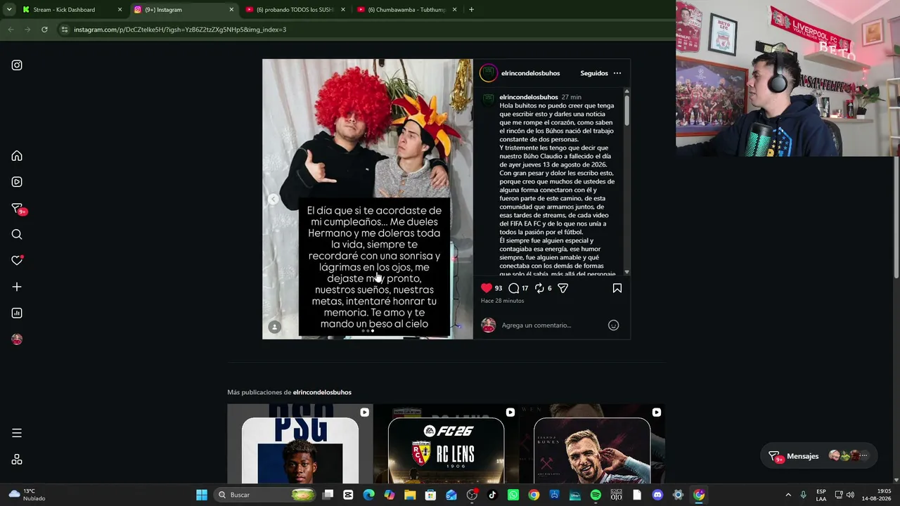900x506 pixels.
Task: Open Instagram Search magnifier icon
Action: pyautogui.click(x=17, y=235)
